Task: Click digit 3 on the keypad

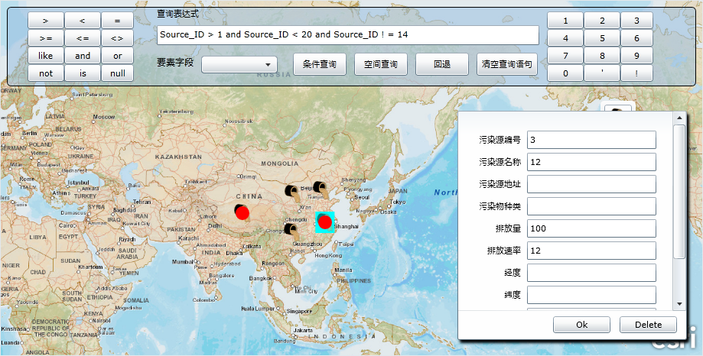Action: [x=636, y=21]
